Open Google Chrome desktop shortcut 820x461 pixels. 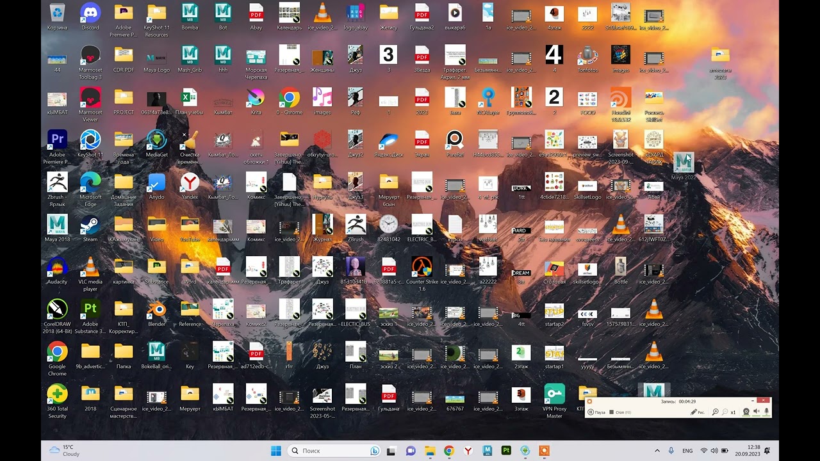point(57,359)
